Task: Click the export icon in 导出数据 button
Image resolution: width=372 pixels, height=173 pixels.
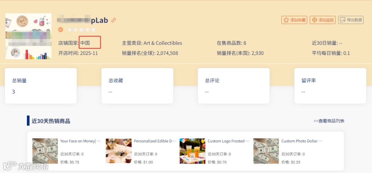Action: (343, 20)
